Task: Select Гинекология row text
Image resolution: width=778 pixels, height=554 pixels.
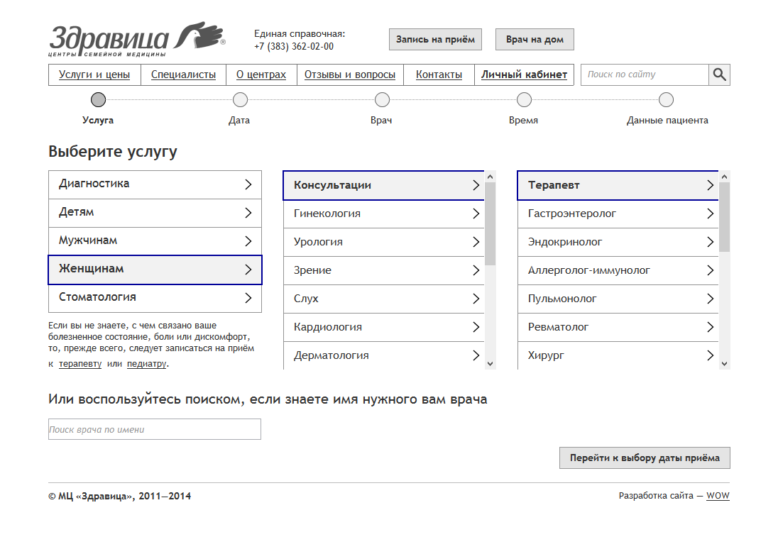Action: click(x=327, y=214)
